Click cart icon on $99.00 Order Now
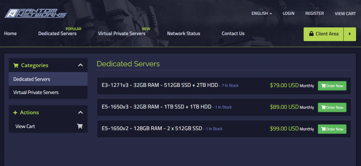Screen dimensions: 361x166 pos(324,129)
